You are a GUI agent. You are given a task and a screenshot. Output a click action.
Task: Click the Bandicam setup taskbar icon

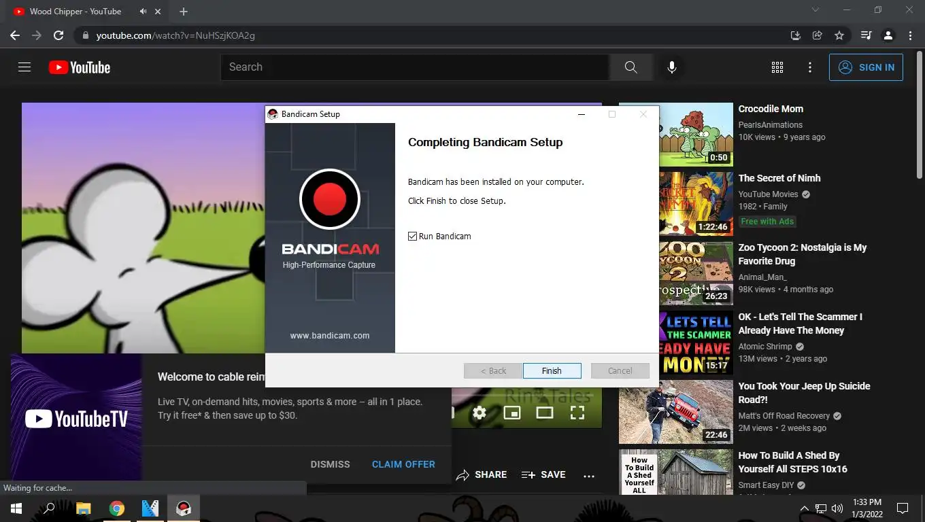point(183,508)
